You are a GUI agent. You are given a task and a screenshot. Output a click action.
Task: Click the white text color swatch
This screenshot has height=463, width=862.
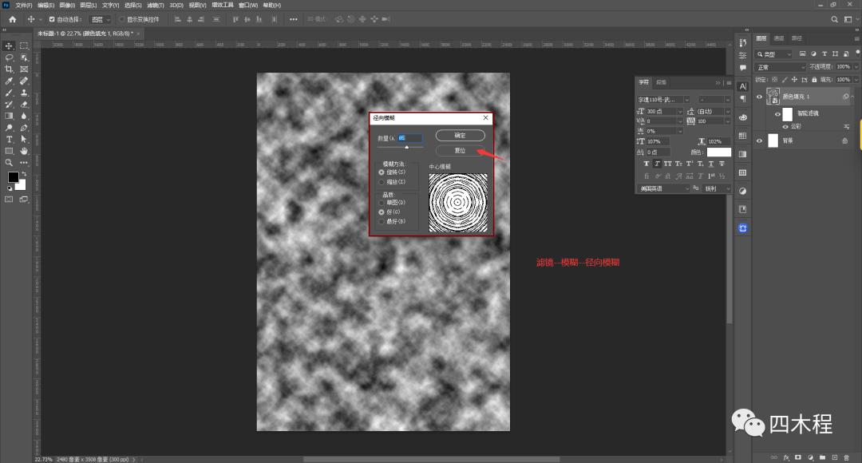(x=718, y=152)
